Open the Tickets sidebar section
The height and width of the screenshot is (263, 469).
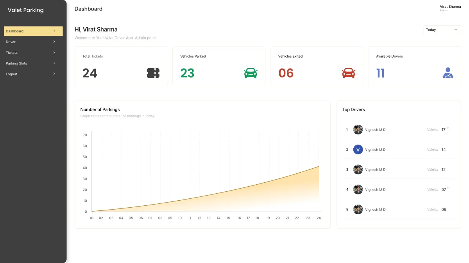(x=33, y=52)
